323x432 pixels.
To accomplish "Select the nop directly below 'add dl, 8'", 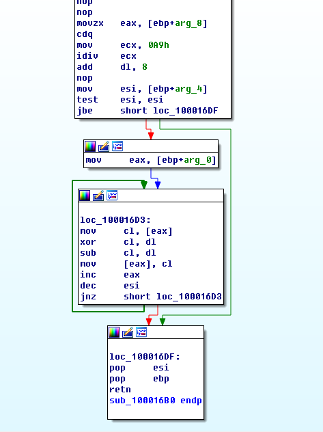I will pos(85,78).
